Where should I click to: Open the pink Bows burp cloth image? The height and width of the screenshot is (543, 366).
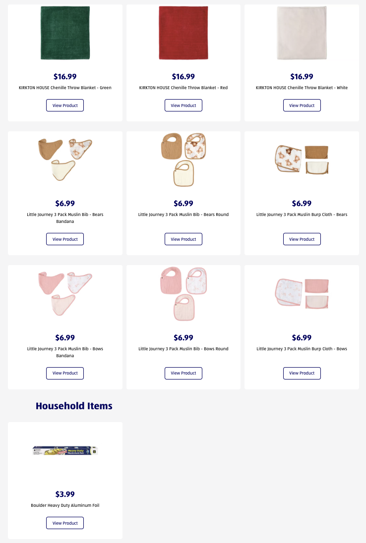[x=302, y=293]
